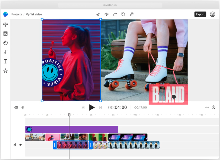Select the green and red clip on timeline
The width and height of the screenshot is (220, 160).
click(98, 137)
